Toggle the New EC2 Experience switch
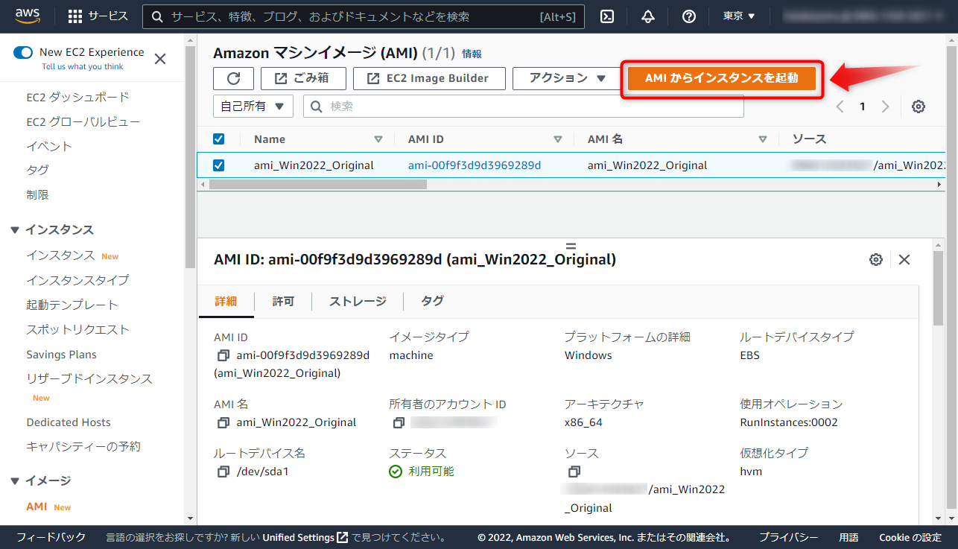958x549 pixels. point(22,53)
